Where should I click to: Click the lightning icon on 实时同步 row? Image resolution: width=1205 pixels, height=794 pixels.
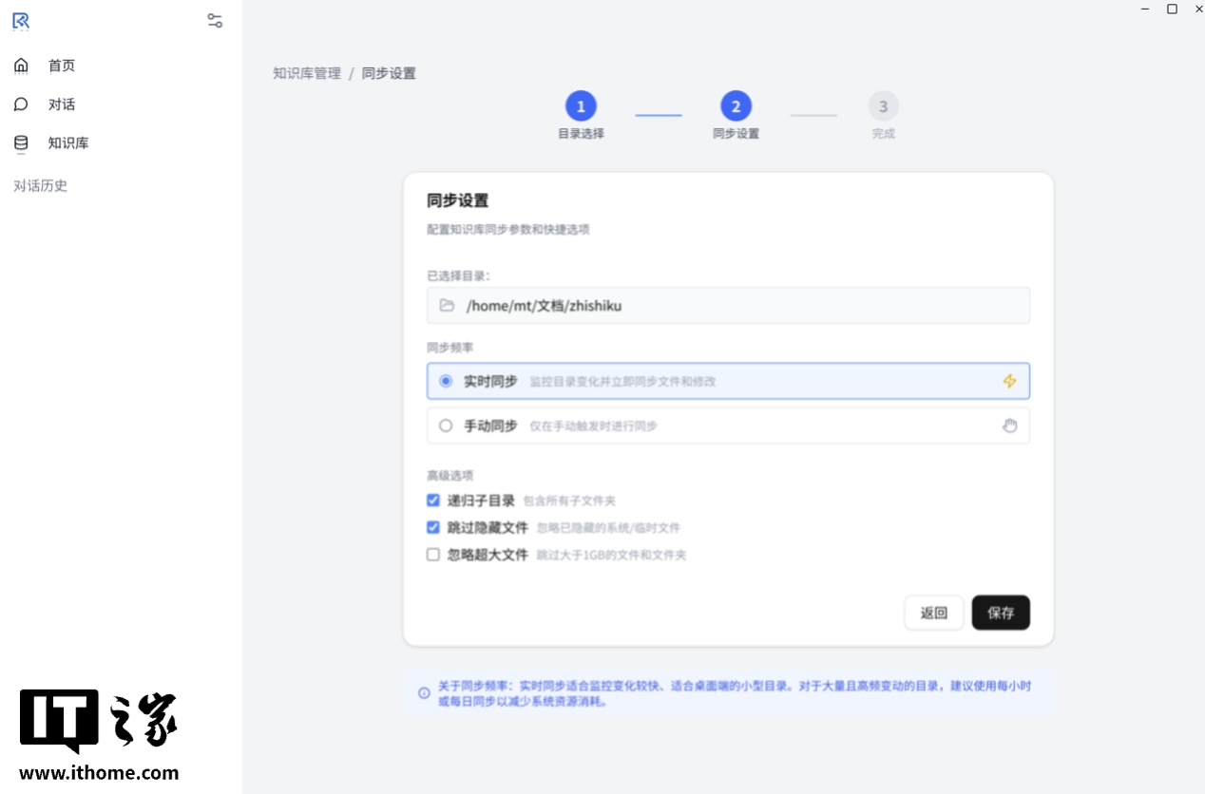[x=1009, y=380]
